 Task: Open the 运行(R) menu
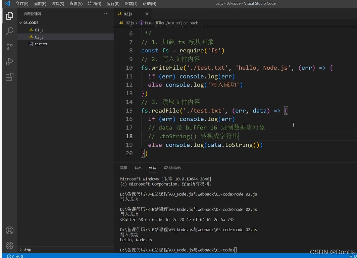click(113, 4)
